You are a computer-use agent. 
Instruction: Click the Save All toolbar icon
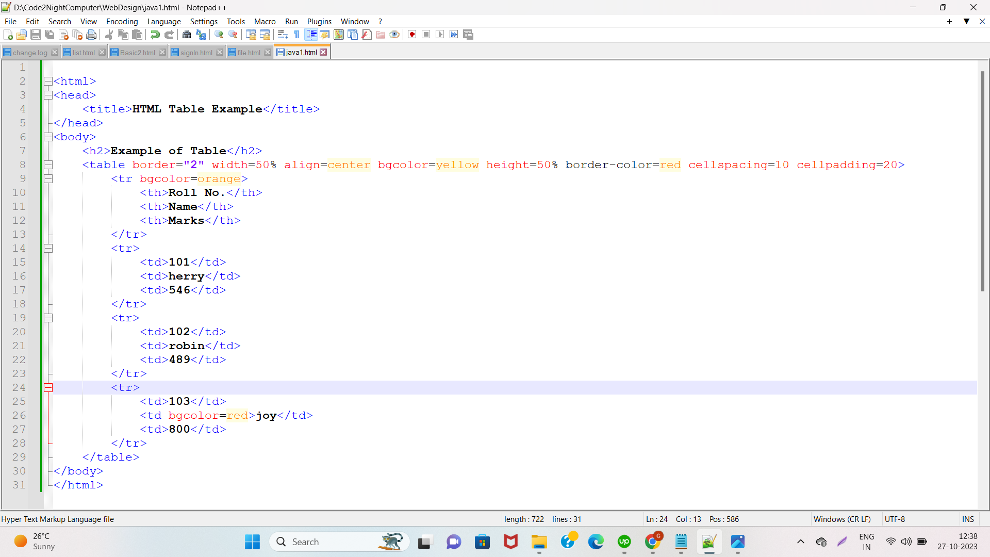tap(49, 35)
